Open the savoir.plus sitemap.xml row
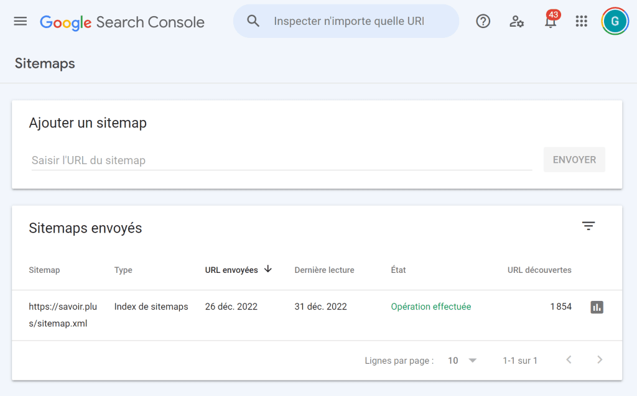Viewport: 637px width, 396px height. 58,315
